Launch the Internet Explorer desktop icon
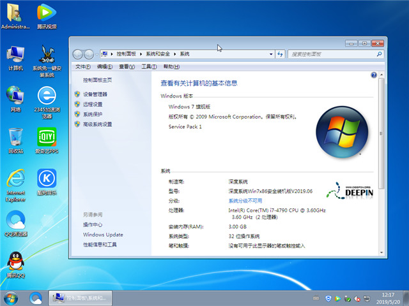 [x=15, y=186]
